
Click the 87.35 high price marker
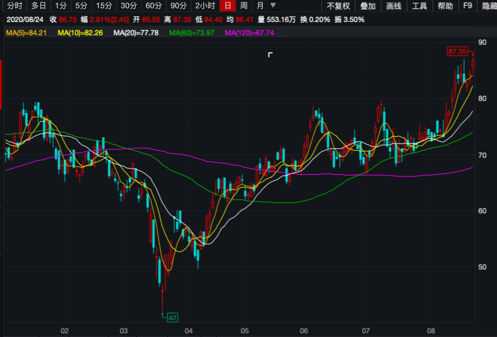(x=457, y=51)
